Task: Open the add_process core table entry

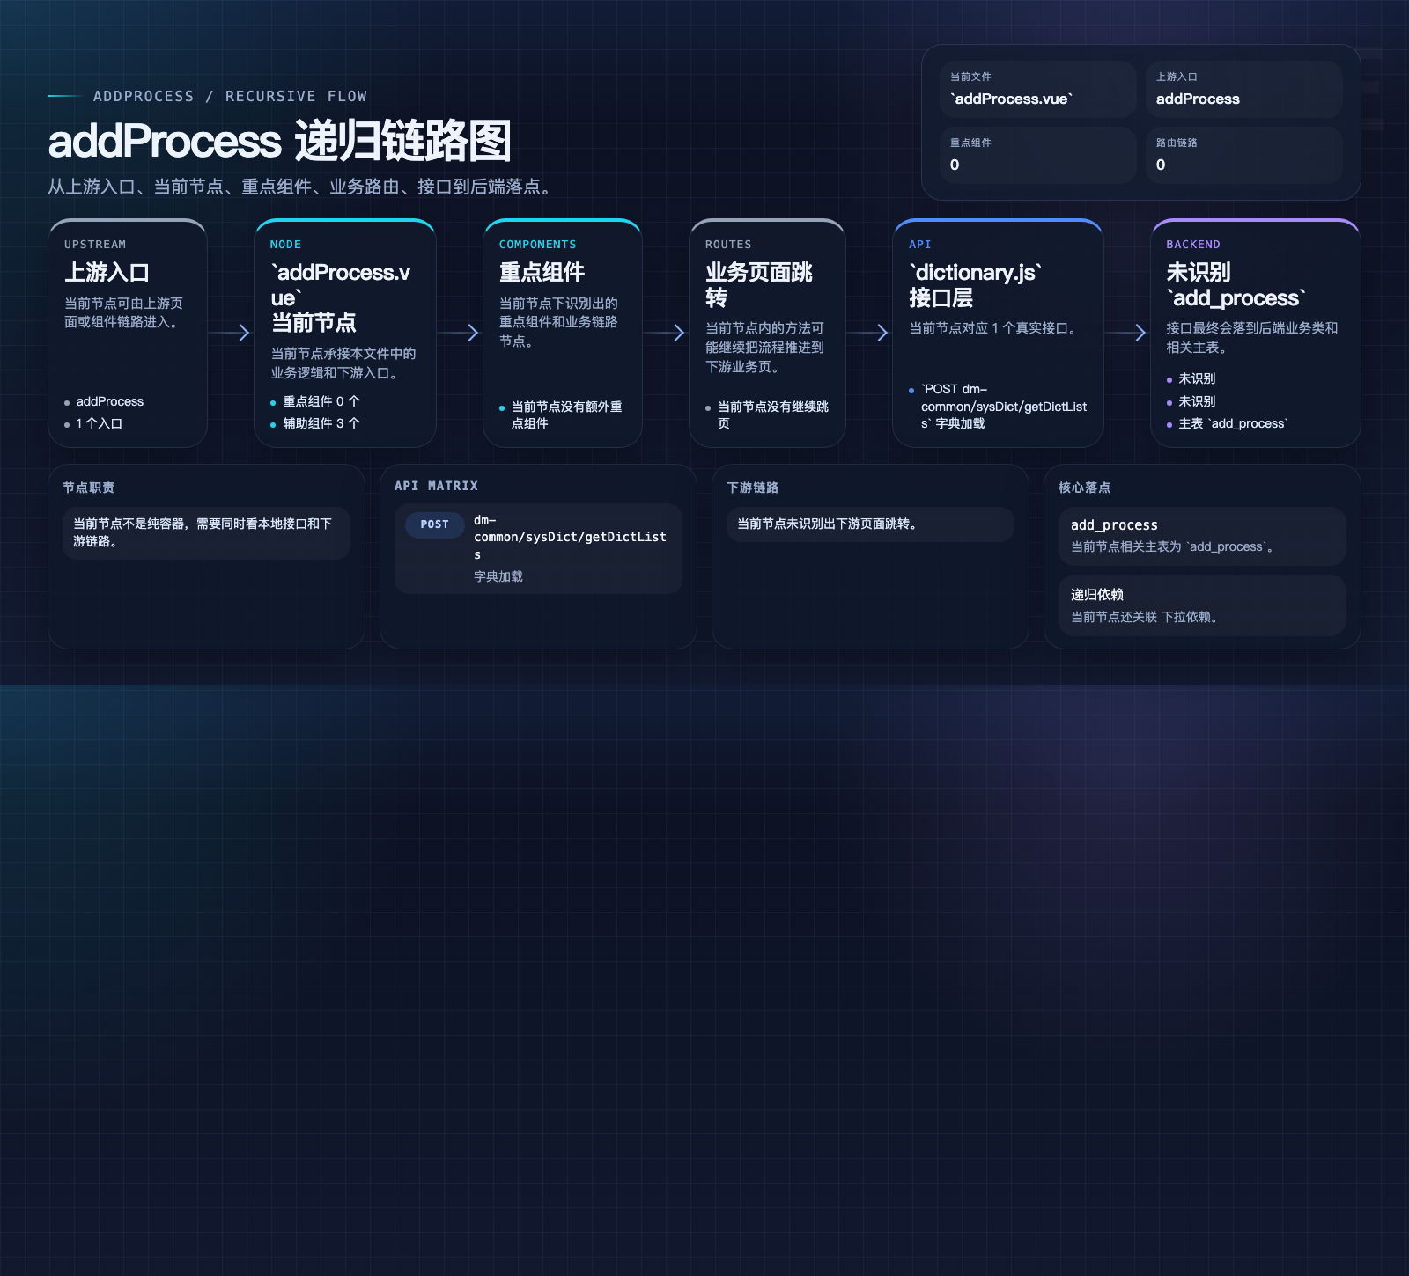Action: pos(1202,536)
